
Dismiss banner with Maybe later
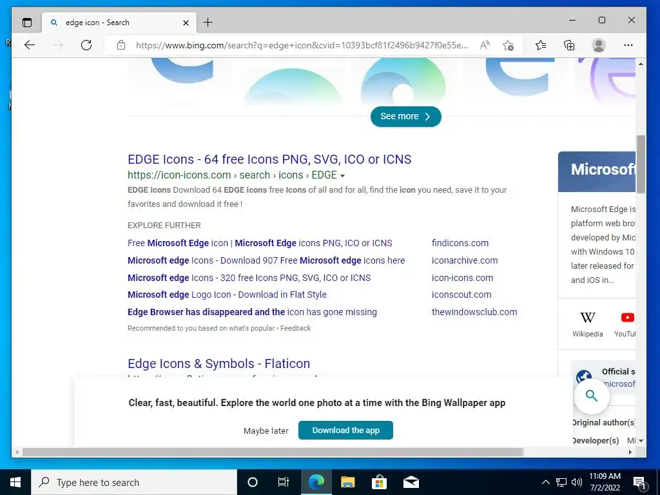coord(266,431)
